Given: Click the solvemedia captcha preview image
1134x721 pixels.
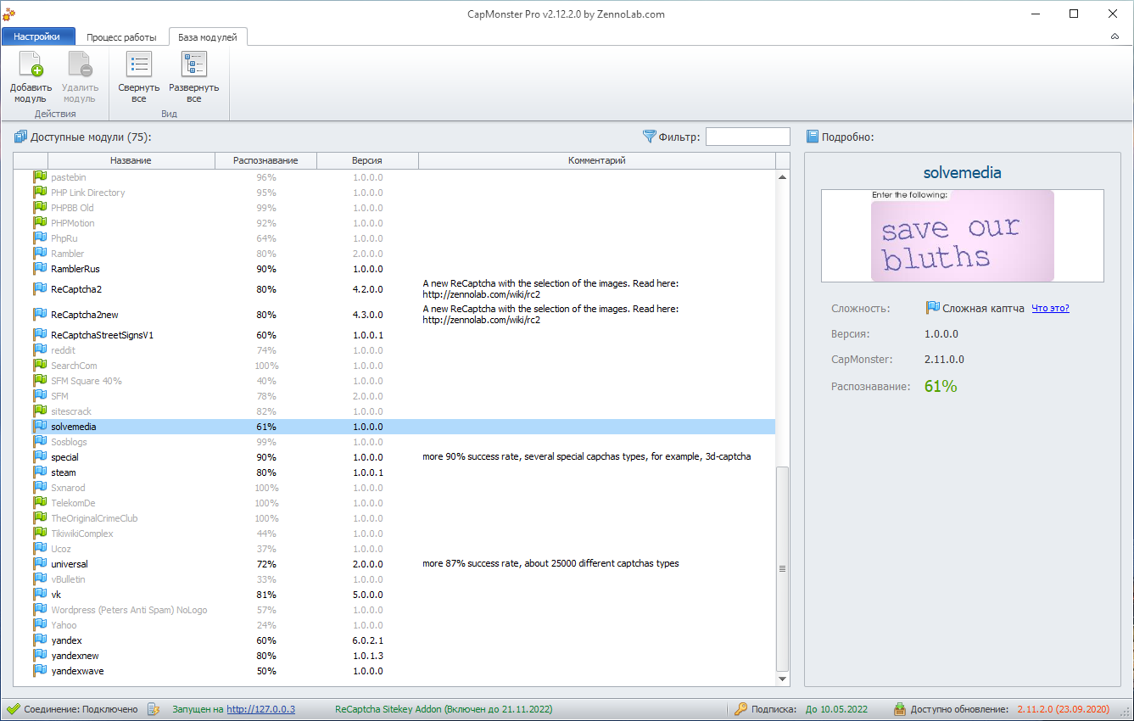Looking at the screenshot, I should (962, 236).
